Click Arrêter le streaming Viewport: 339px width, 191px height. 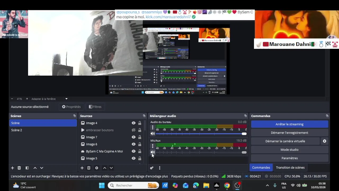pyautogui.click(x=289, y=124)
